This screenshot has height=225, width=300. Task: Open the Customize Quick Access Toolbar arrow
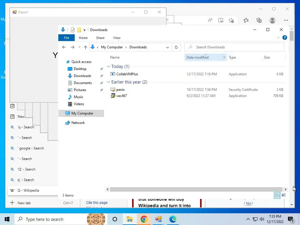(84, 30)
